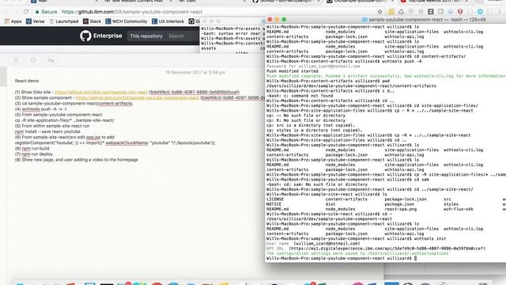Click 'Show new page, and user adding a video' line
The width and height of the screenshot is (506, 285).
click(x=77, y=160)
